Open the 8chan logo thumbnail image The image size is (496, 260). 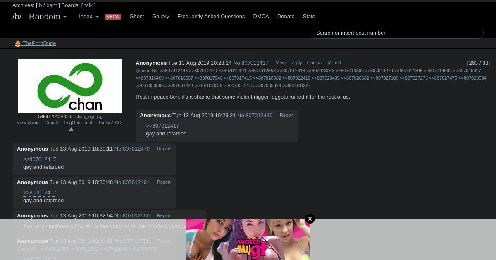point(70,86)
